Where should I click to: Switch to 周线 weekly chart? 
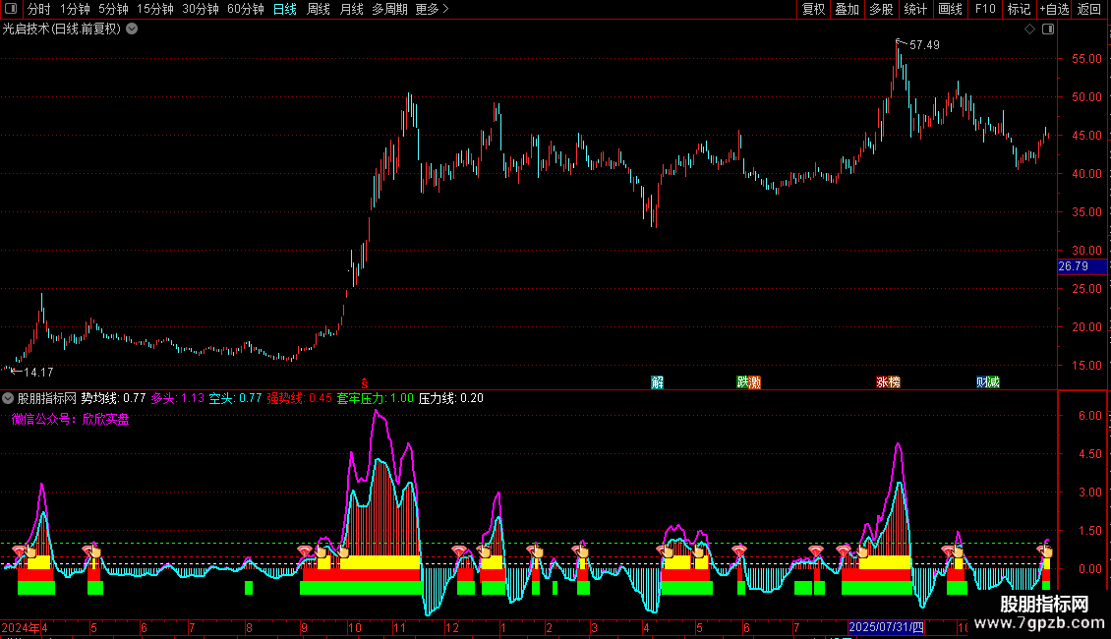coord(319,9)
